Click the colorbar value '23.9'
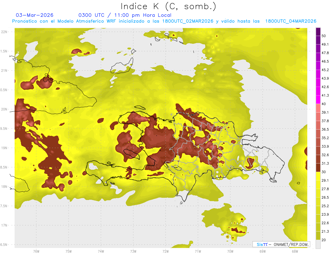The image size is (331, 255). point(325,214)
